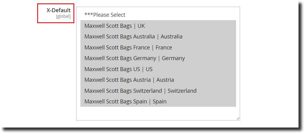Viewport: 304px width, 133px height.
Task: Click the X-Default field label
Action: coord(58,10)
